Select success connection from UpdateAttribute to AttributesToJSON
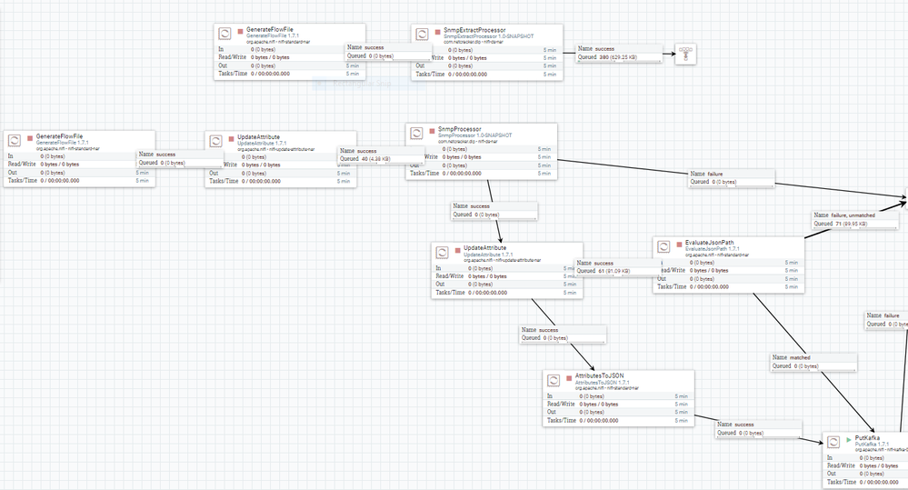This screenshot has height=490, width=908. [x=563, y=335]
